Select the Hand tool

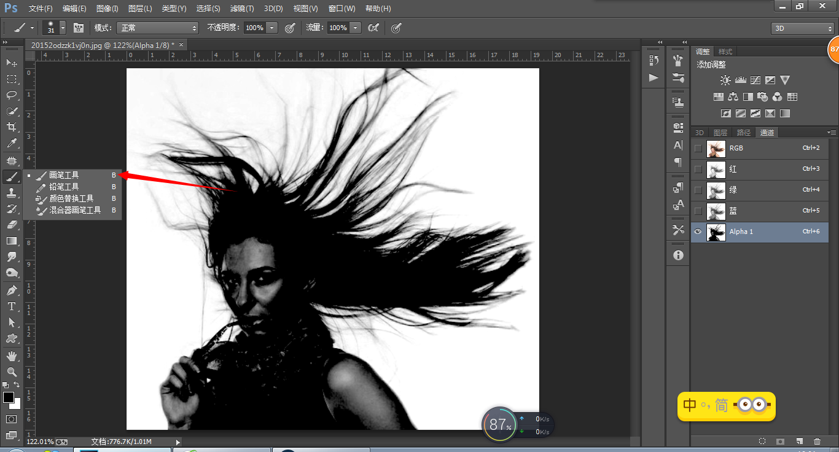(12, 356)
